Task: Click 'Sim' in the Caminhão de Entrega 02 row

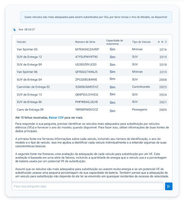Action: 112,87
